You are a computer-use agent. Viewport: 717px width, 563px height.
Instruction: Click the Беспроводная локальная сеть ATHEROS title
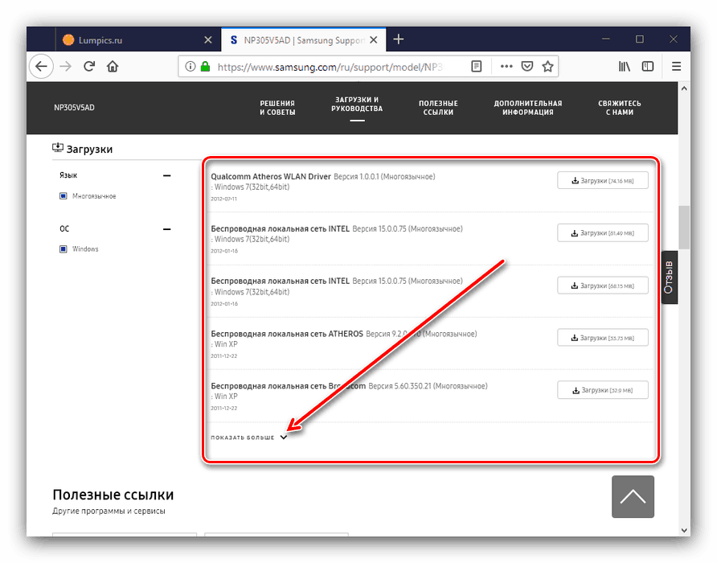pos(287,334)
